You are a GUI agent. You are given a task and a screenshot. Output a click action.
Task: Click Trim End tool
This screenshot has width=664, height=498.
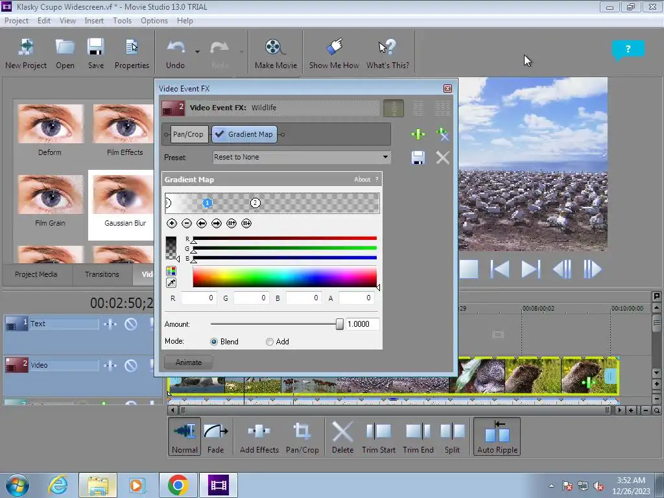418,436
